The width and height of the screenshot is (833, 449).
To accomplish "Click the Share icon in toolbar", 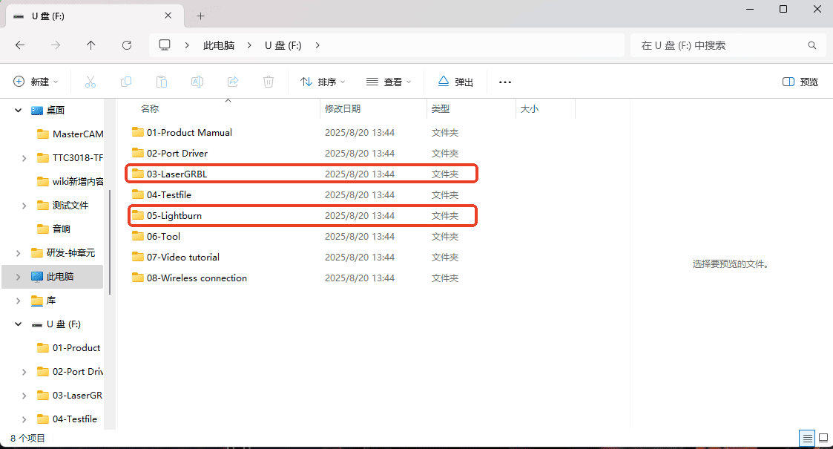I will click(x=233, y=82).
